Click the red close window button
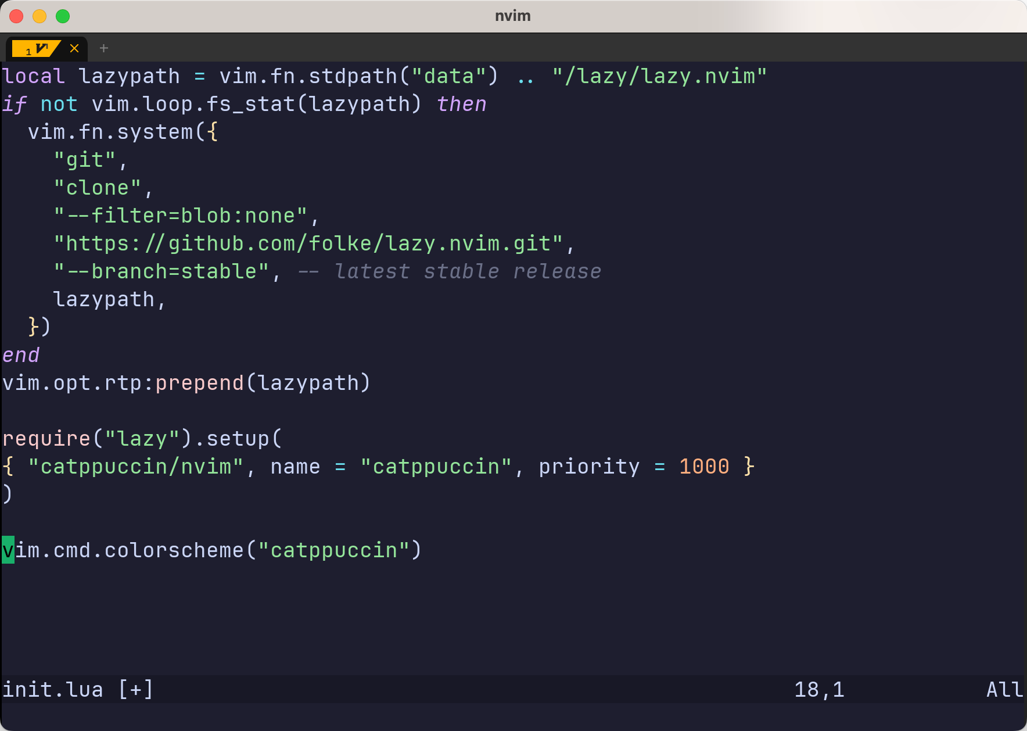Image resolution: width=1027 pixels, height=731 pixels. [x=16, y=16]
